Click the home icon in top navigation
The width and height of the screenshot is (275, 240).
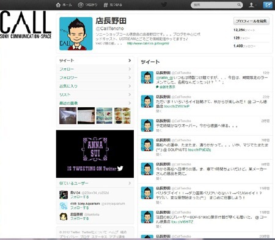[x=58, y=5]
